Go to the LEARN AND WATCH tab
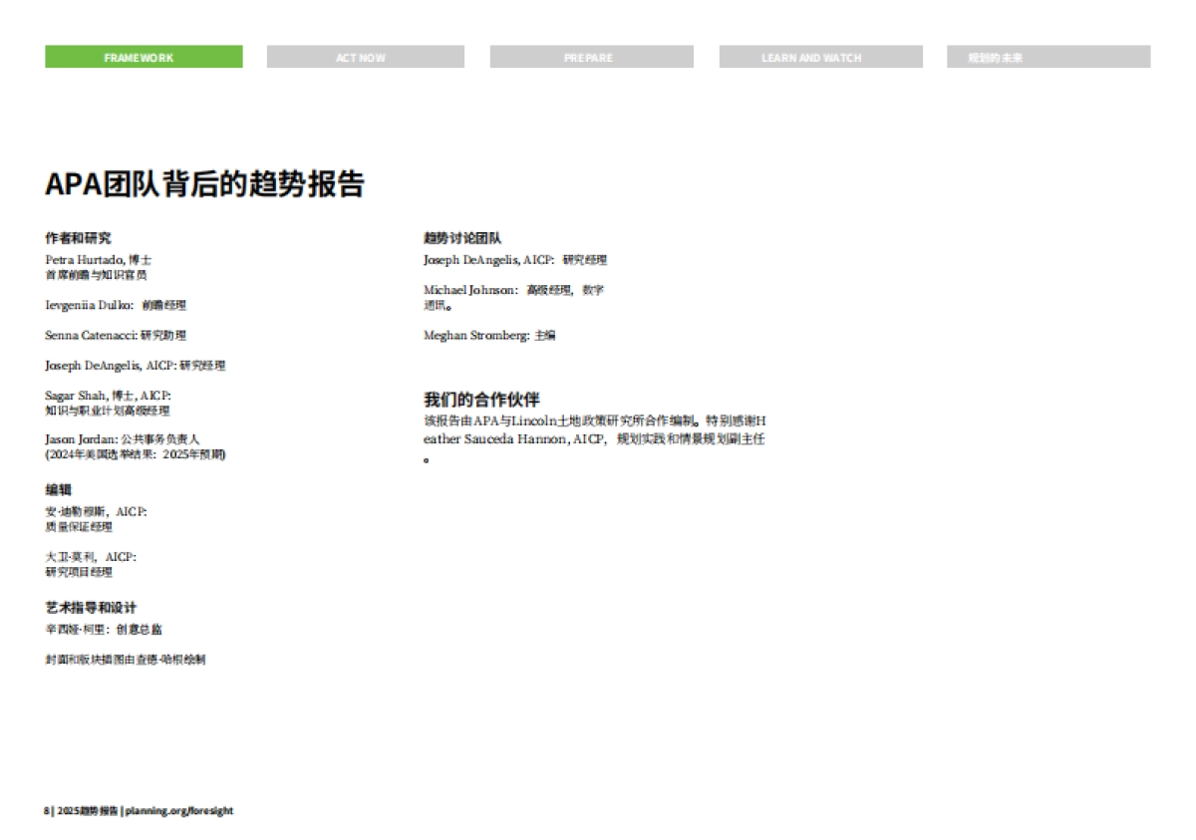The height and width of the screenshot is (840, 1196). point(820,57)
